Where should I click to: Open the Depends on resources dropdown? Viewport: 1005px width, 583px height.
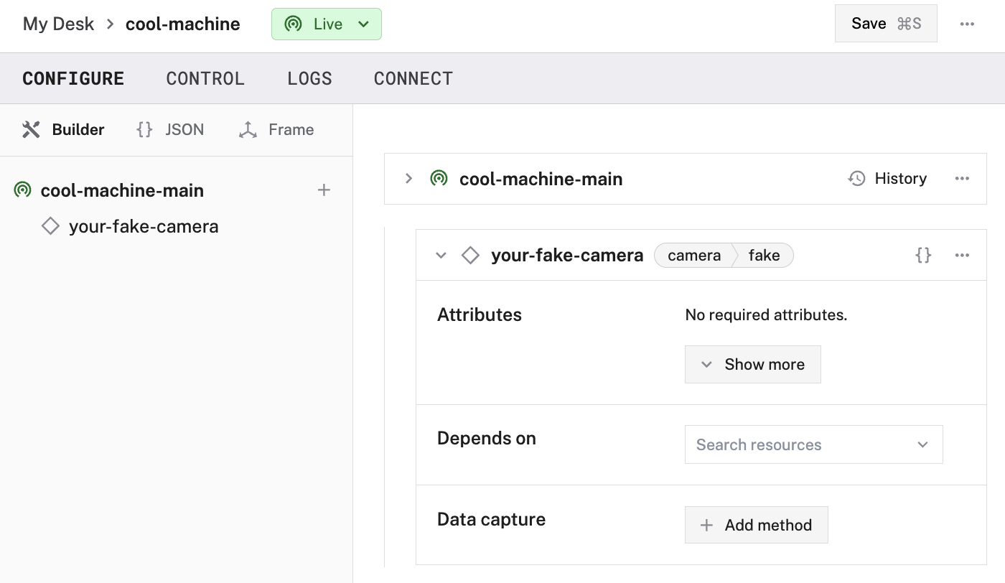[813, 444]
